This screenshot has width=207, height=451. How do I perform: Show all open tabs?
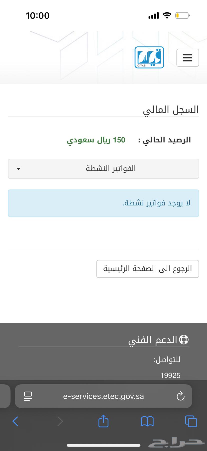tap(191, 421)
